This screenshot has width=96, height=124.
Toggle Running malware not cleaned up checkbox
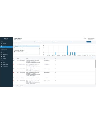click(x=14, y=48)
